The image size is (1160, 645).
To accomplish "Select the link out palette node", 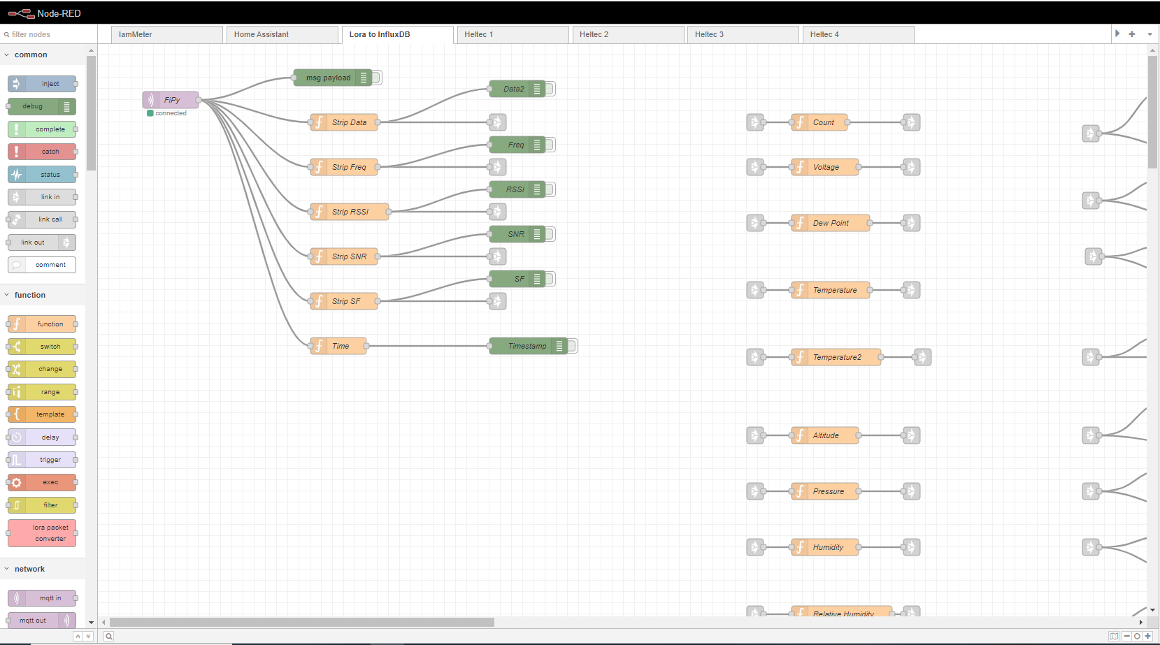I will point(42,242).
